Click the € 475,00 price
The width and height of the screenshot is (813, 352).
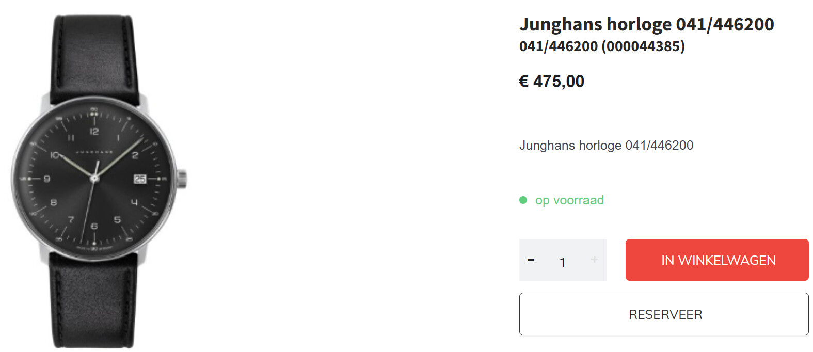[x=551, y=82]
